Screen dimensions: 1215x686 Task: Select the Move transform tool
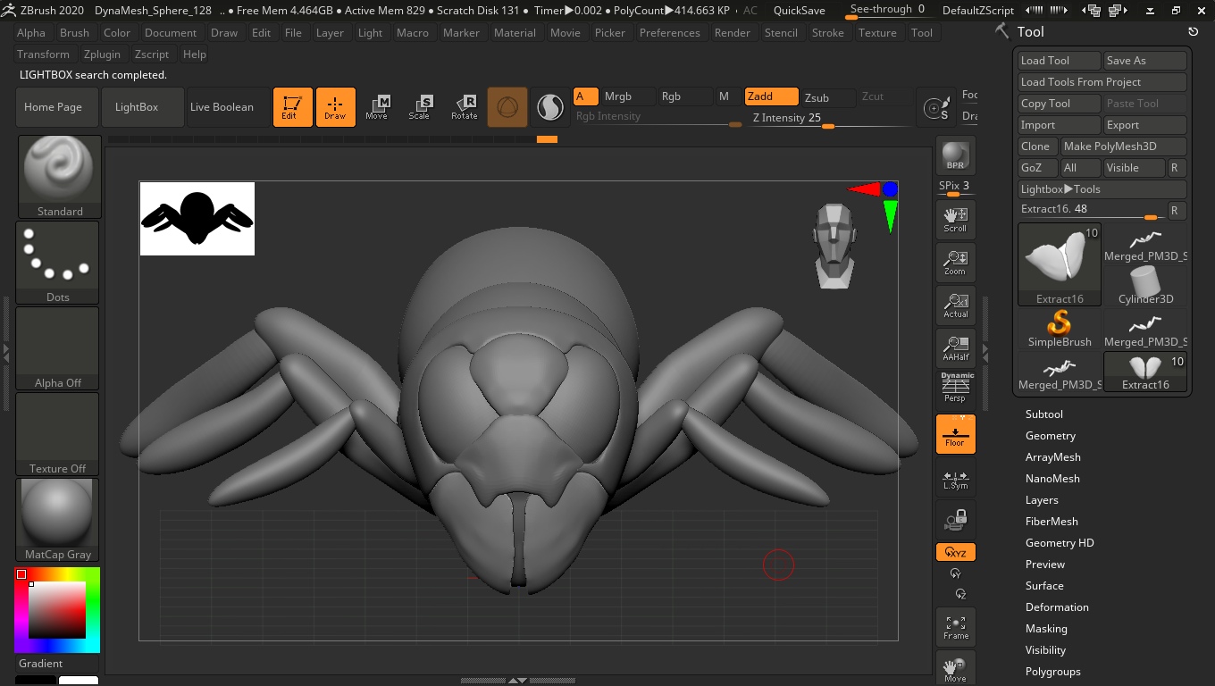click(376, 107)
